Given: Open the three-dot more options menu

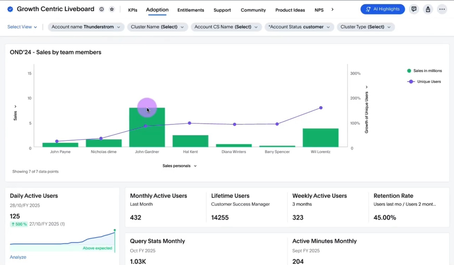Looking at the screenshot, I should pyautogui.click(x=442, y=9).
